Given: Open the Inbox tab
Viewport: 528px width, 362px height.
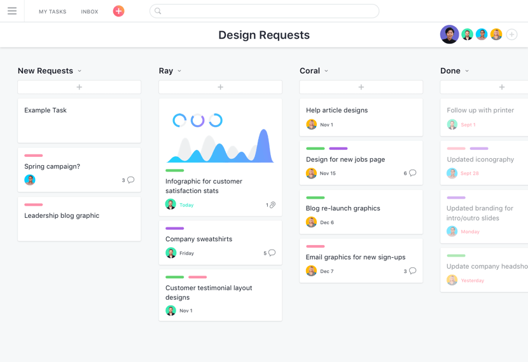Looking at the screenshot, I should [90, 11].
